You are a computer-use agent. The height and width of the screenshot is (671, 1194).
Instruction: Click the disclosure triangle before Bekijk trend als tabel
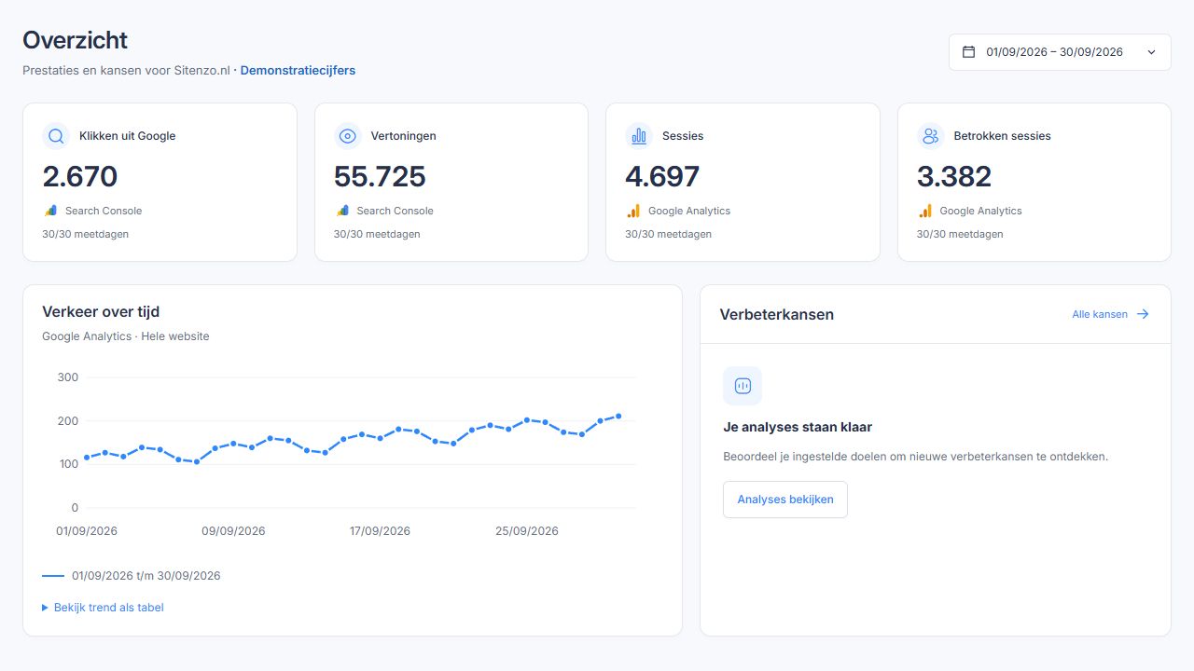click(x=45, y=608)
